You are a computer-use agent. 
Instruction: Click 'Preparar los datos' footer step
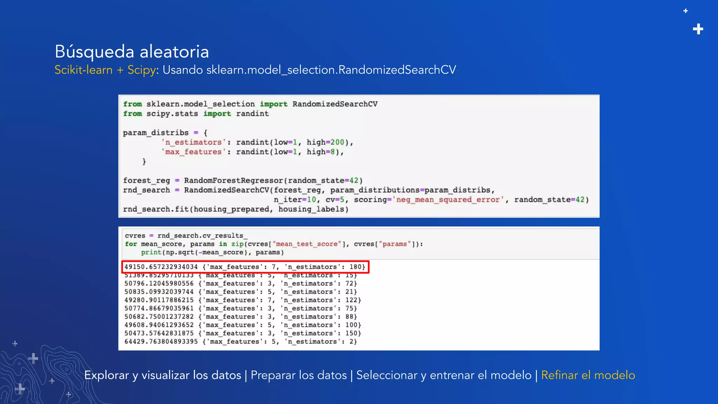[x=299, y=375]
